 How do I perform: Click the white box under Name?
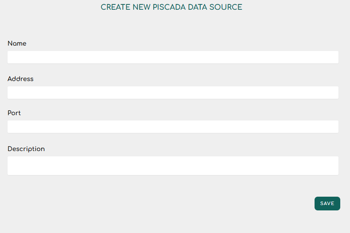[173, 57]
